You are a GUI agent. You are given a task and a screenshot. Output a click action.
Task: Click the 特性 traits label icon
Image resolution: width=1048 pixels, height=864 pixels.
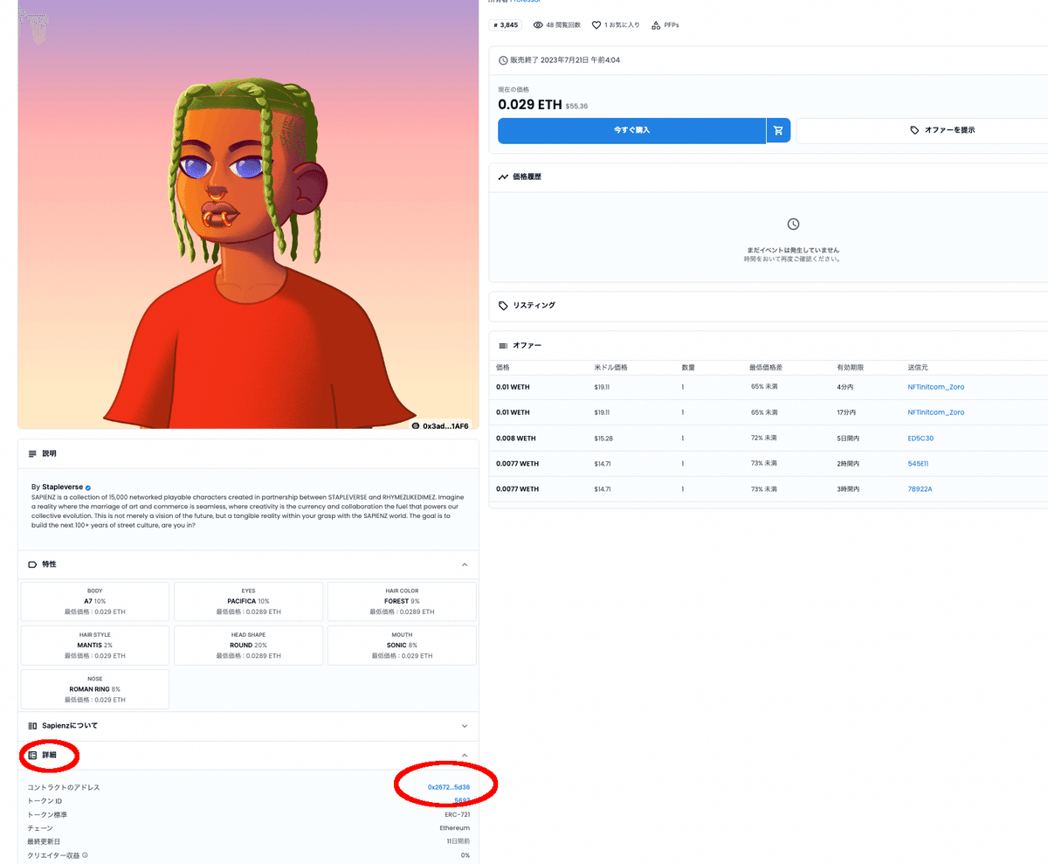tap(32, 564)
